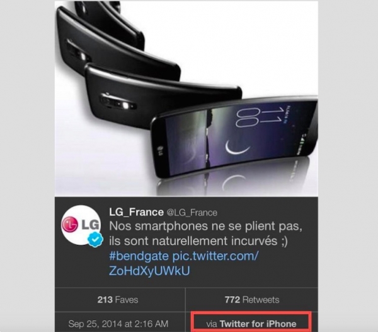Click the Sep 25, 2014 timestamp

point(118,324)
